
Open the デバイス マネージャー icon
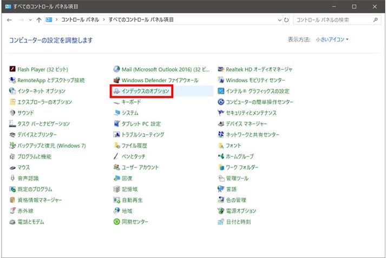(221, 124)
